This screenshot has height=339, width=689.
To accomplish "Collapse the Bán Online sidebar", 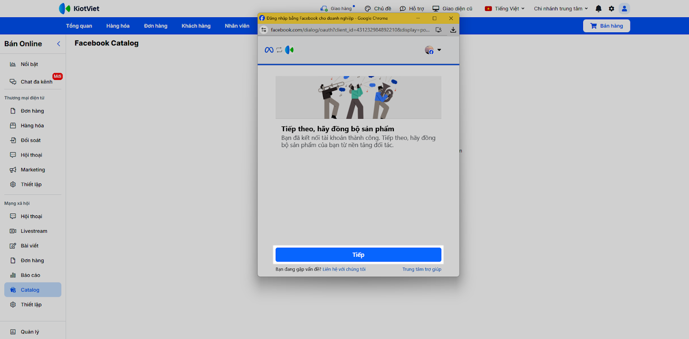I will 59,44.
